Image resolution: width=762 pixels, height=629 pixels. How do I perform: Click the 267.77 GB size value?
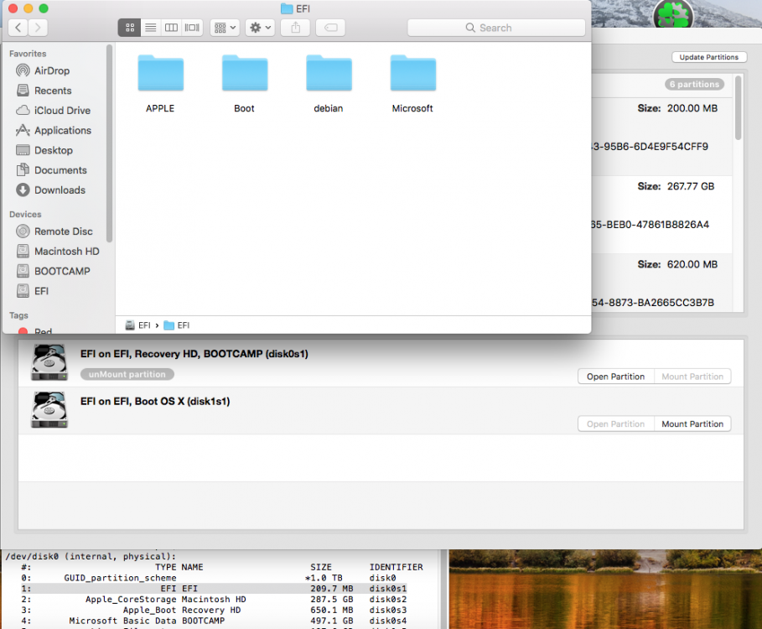(691, 187)
